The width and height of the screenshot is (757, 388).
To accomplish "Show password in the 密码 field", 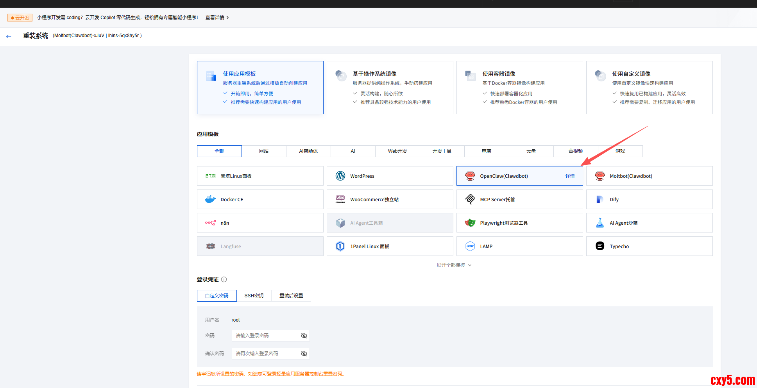I will [x=304, y=336].
